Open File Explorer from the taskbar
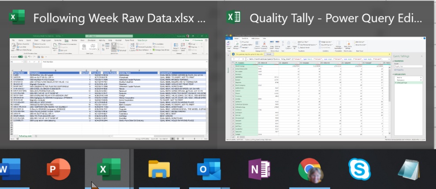This screenshot has width=436, height=189. point(159,169)
